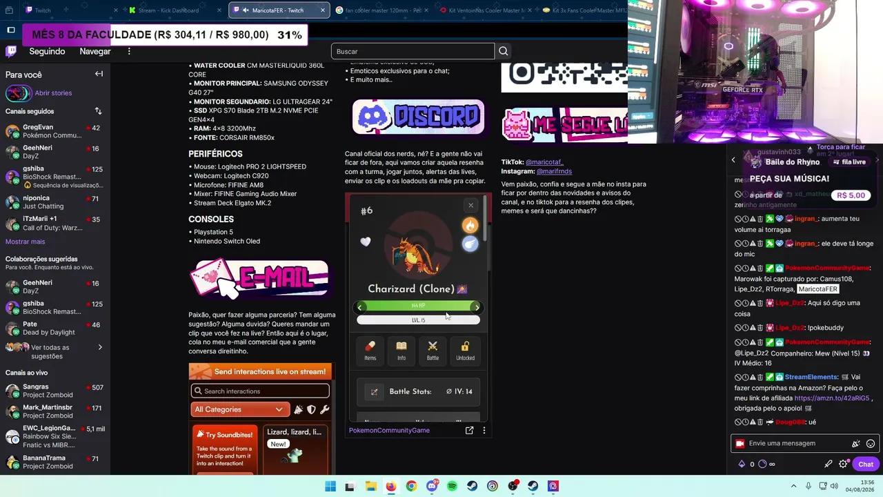This screenshot has width=883, height=497.
Task: Open Charizard's Info book
Action: coord(401,350)
